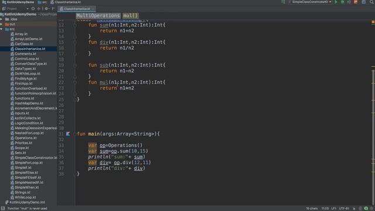Expand the .idea folder

(1, 19)
